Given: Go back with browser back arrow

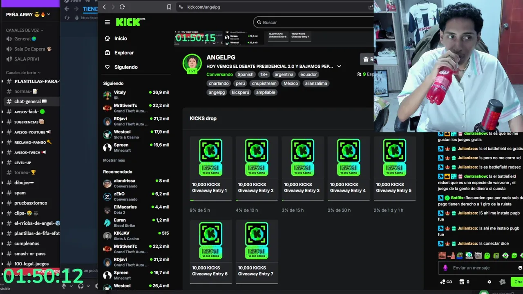Looking at the screenshot, I should 105,7.
